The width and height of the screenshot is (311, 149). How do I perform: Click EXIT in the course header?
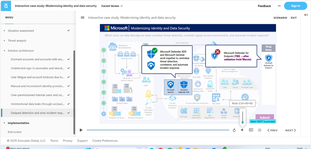pyautogui.click(x=294, y=18)
